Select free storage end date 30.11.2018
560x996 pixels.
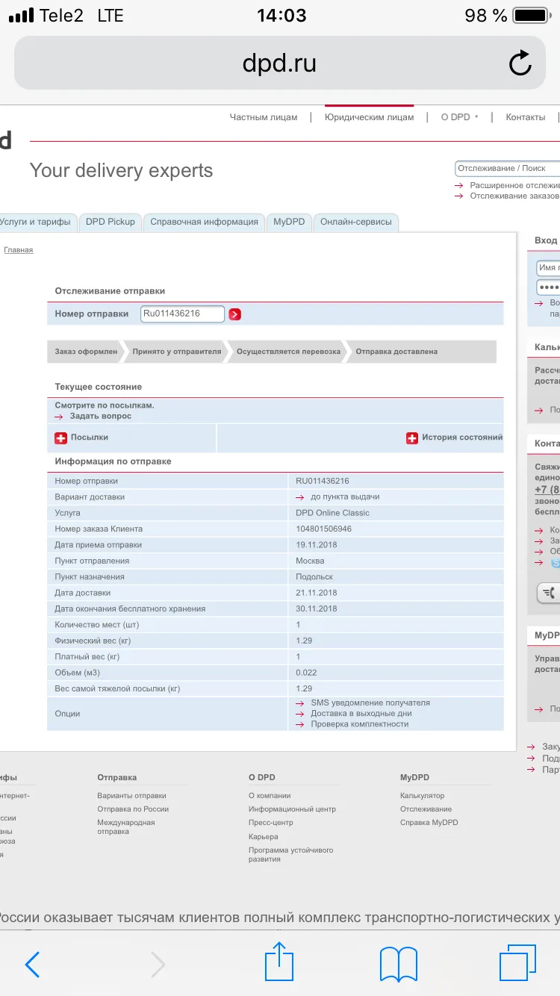317,609
